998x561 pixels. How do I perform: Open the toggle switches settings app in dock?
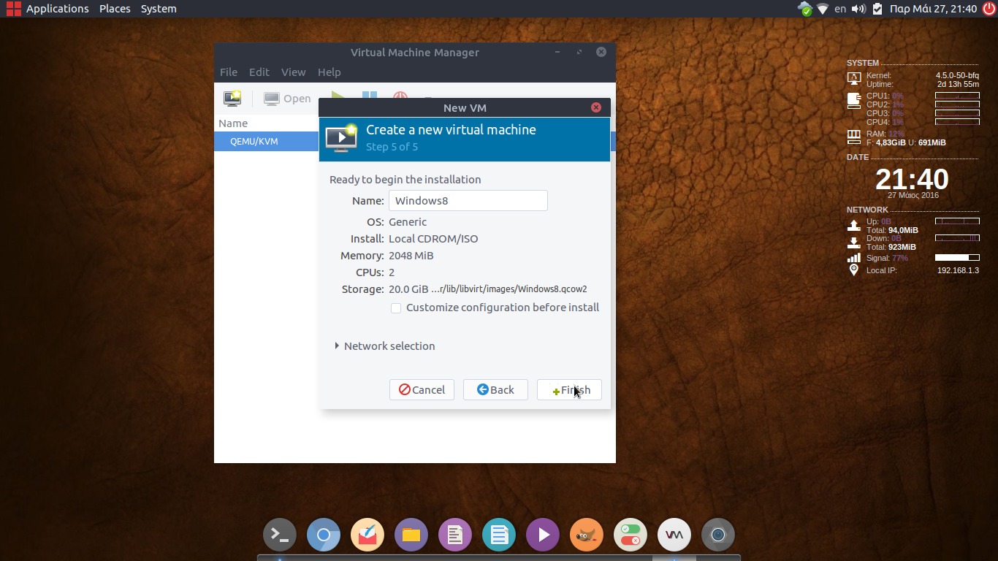[x=630, y=535]
